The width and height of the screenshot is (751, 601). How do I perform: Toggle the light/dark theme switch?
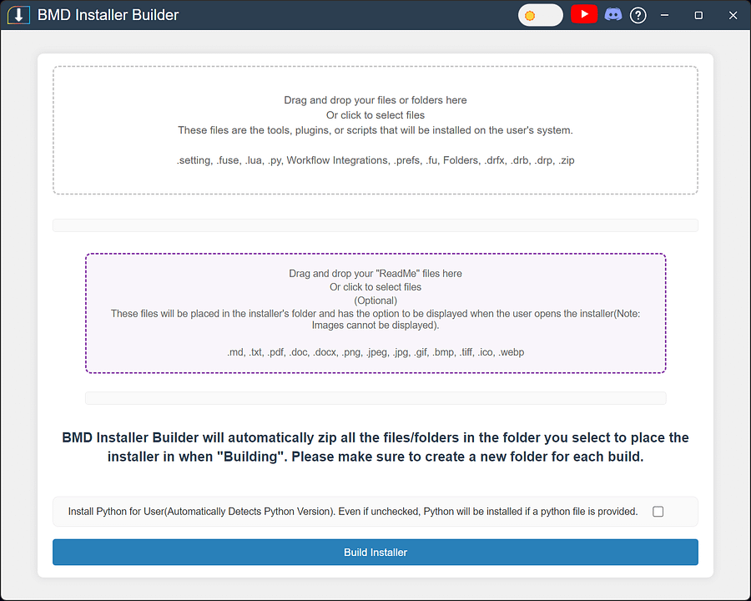coord(540,15)
